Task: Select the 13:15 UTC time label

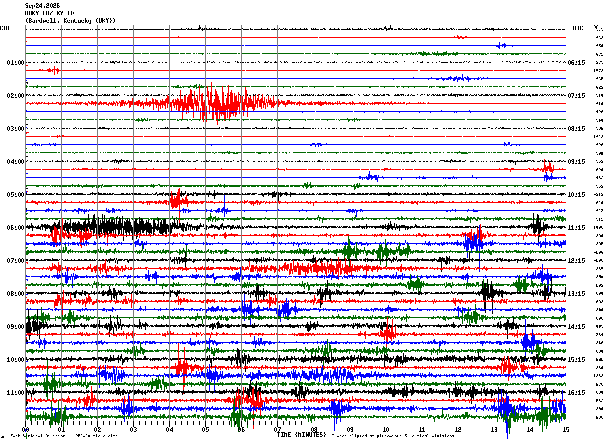Action: pos(576,293)
